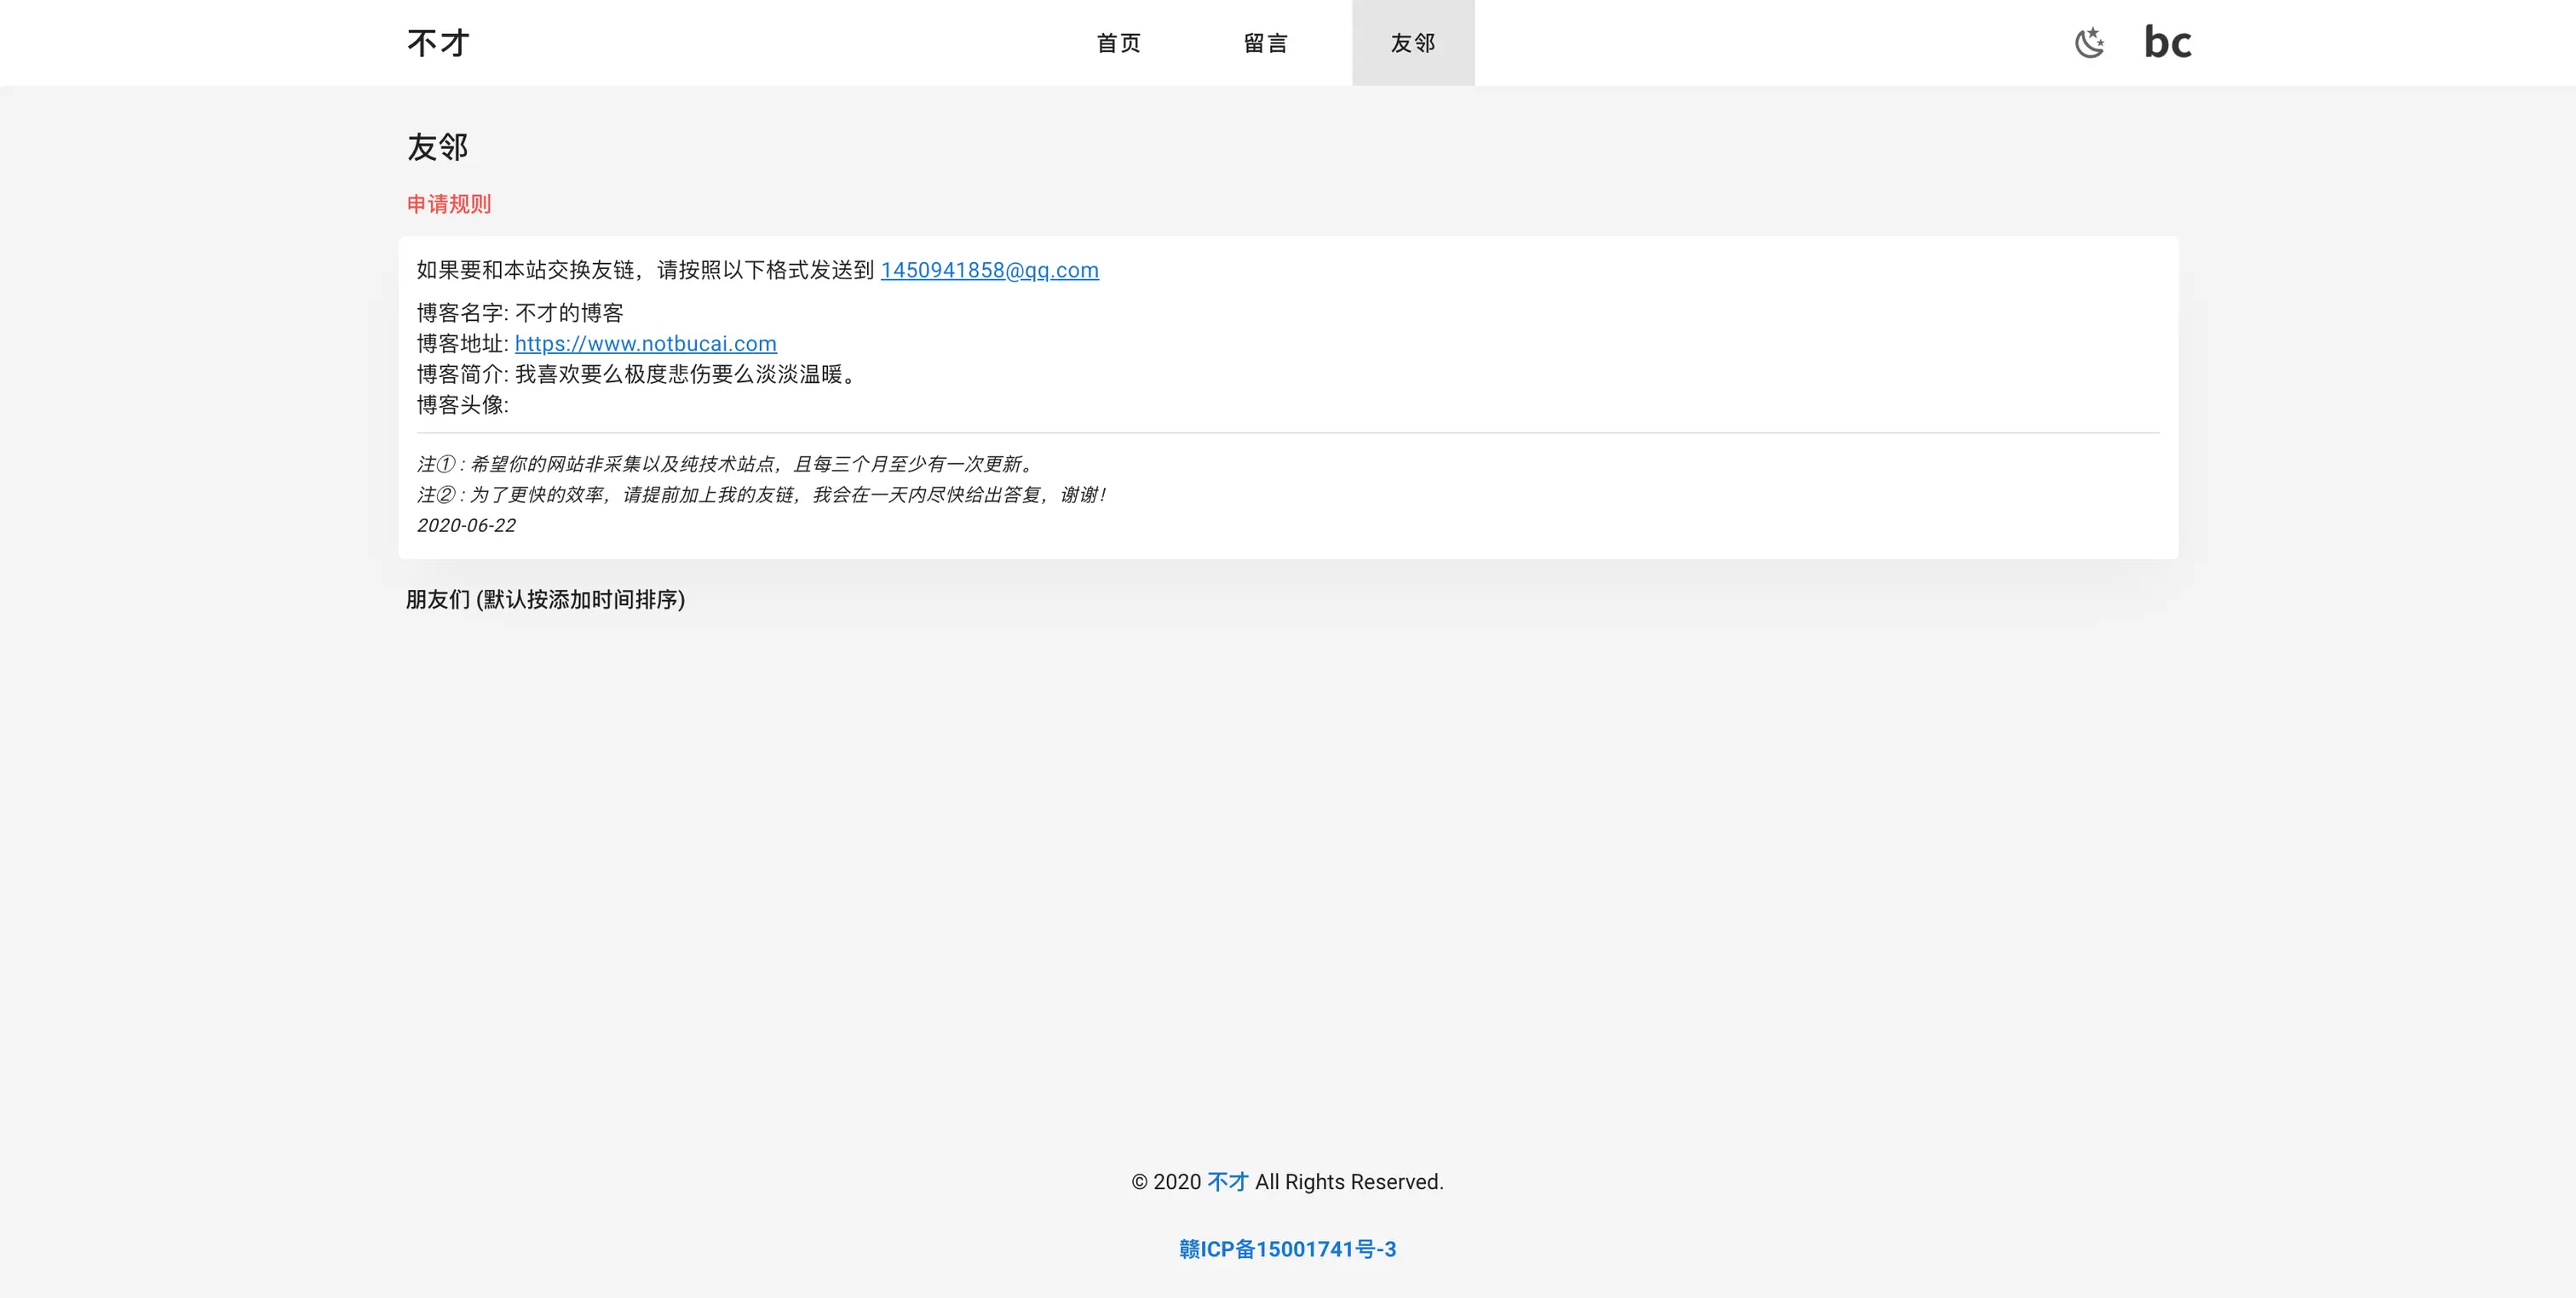Click the 朋友们 (默认按添加时间排序) heading
2576x1298 pixels.
[x=545, y=599]
